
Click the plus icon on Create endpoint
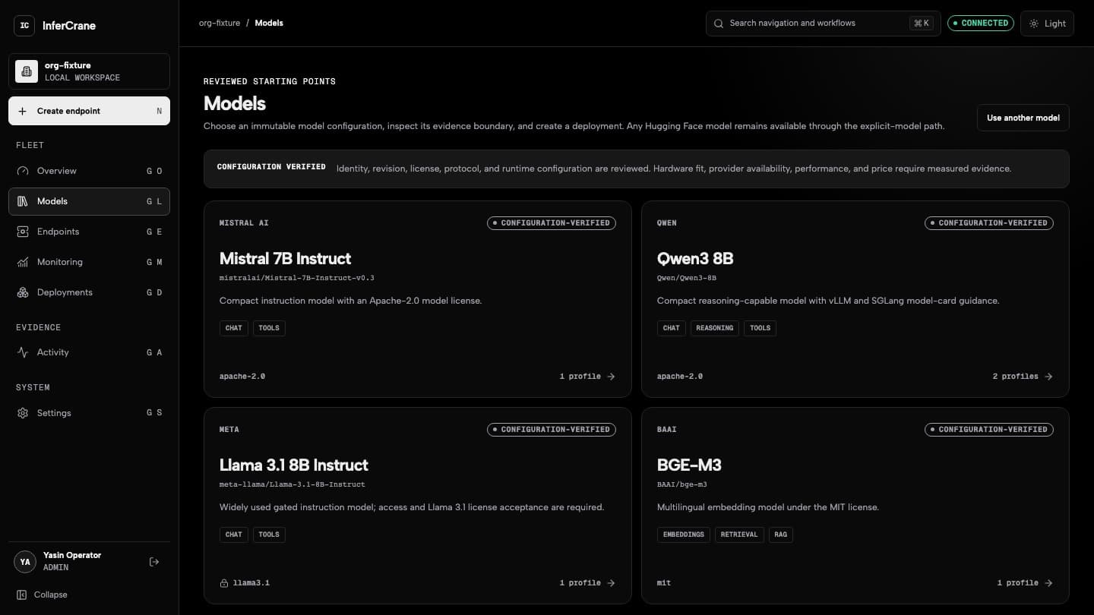click(x=22, y=111)
